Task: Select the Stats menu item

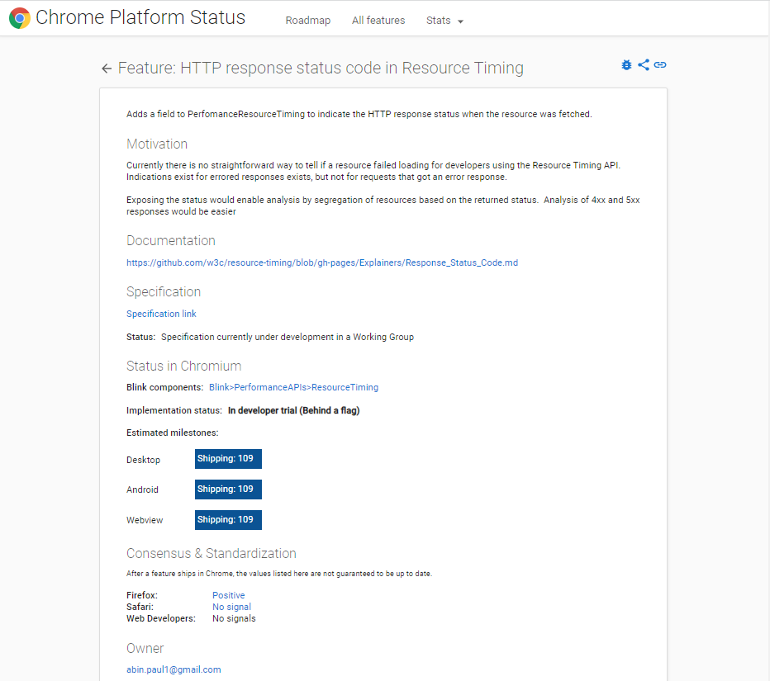Action: pos(437,20)
